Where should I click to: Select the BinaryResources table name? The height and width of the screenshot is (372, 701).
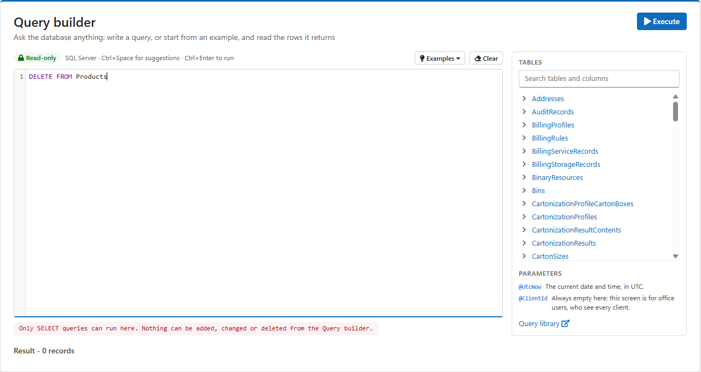tap(557, 178)
